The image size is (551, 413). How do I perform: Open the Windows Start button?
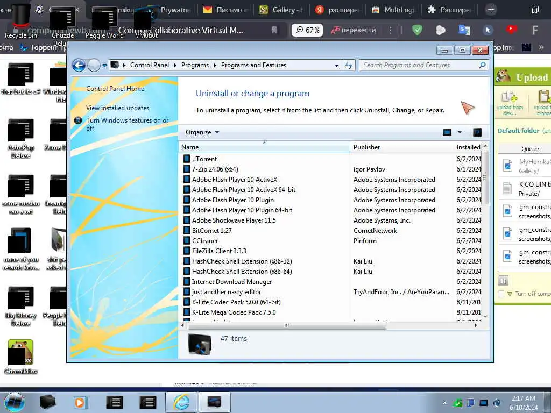(x=14, y=402)
